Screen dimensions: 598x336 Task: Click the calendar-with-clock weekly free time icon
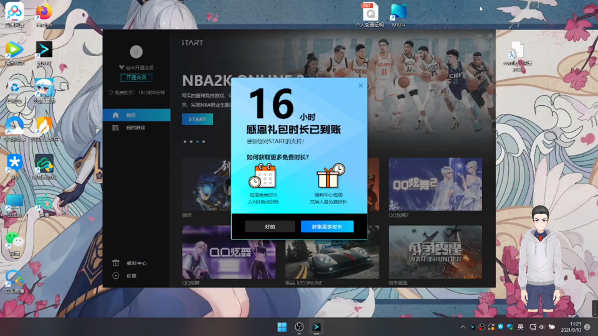click(262, 175)
